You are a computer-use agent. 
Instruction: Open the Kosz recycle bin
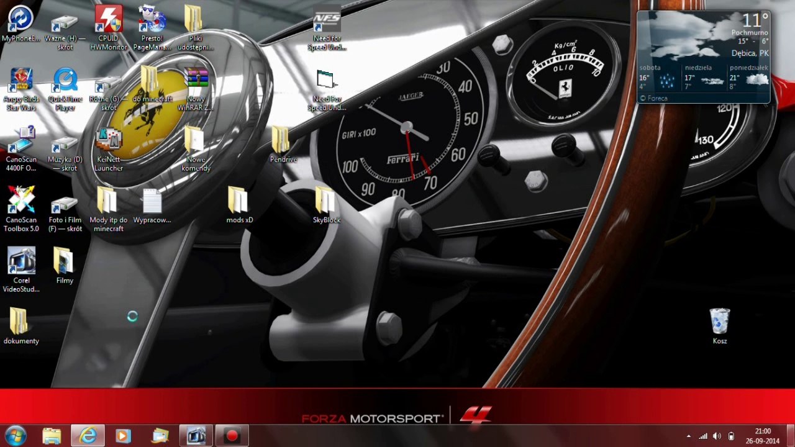(x=720, y=326)
